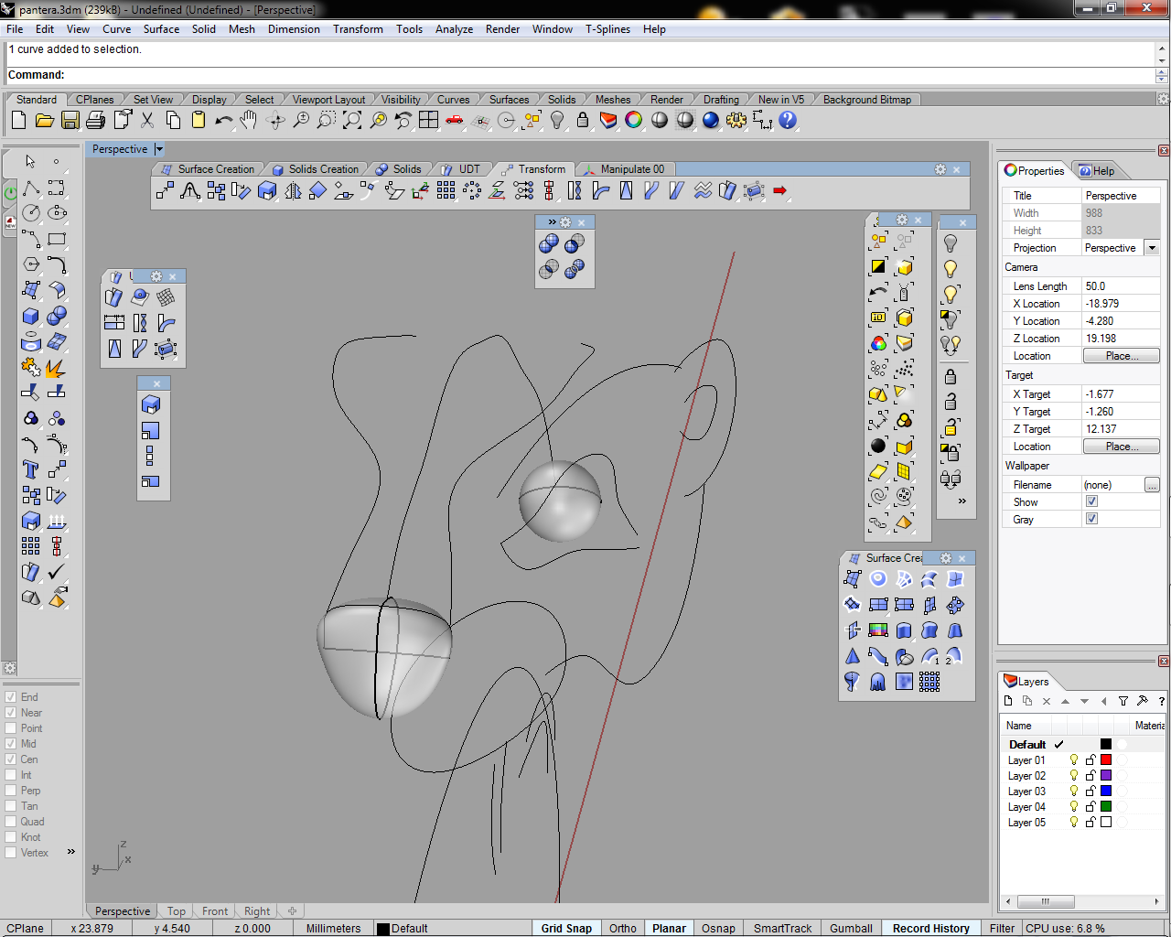Click the red color swatch for Layer 01

(1105, 760)
